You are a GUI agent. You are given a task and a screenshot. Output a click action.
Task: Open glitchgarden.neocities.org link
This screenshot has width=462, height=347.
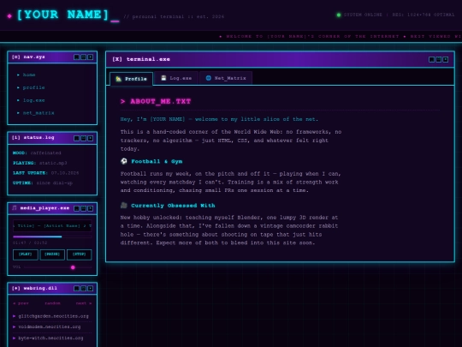[53, 316]
